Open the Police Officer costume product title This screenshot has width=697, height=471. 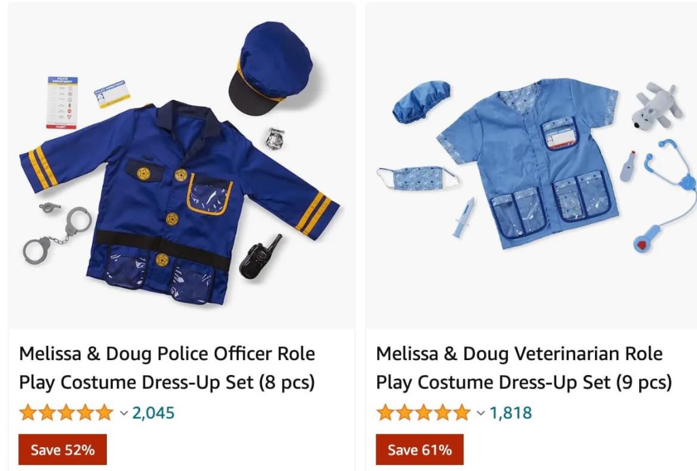point(167,368)
